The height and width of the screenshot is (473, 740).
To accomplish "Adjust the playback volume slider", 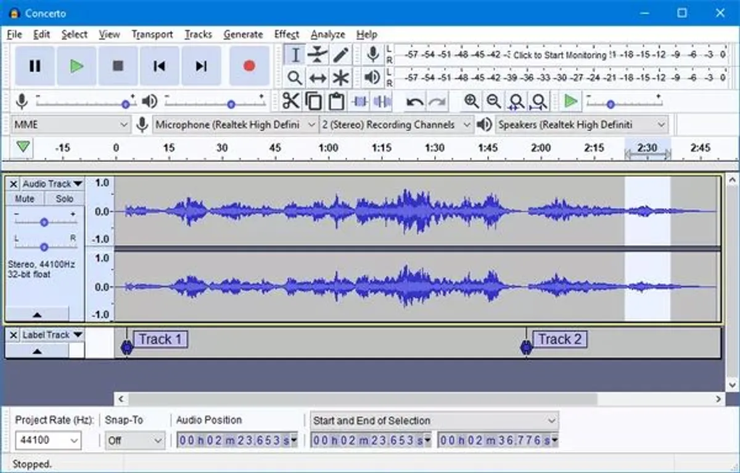I will tap(231, 103).
